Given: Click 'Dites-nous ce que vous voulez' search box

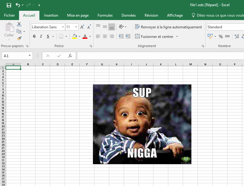Looking at the screenshot, I should [x=218, y=15].
